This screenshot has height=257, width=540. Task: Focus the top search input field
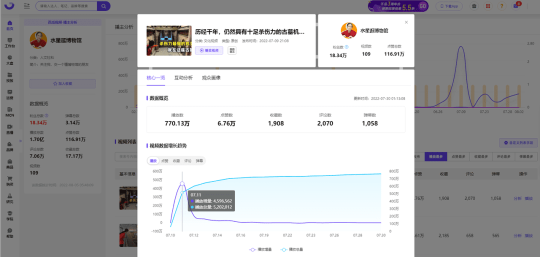pyautogui.click(x=66, y=6)
